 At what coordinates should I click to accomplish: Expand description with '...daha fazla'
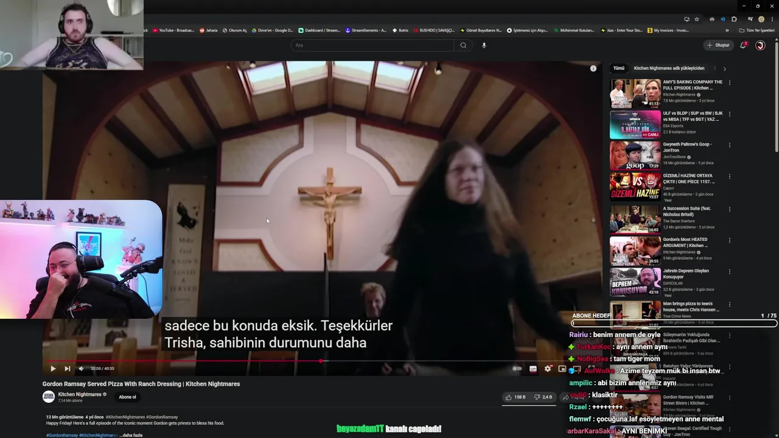click(132, 436)
